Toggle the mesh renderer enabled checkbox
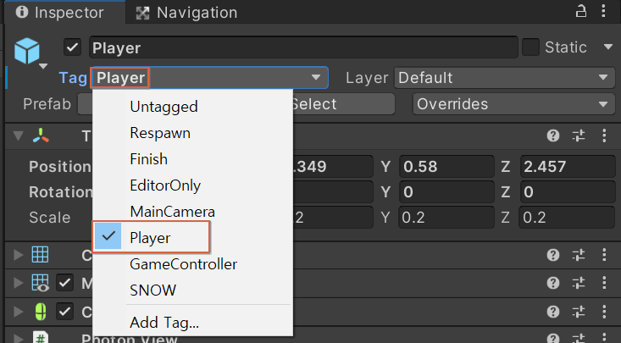Image resolution: width=621 pixels, height=343 pixels. (64, 283)
